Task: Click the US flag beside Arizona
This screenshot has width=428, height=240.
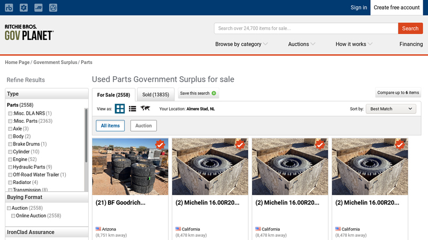Action: pos(98,229)
